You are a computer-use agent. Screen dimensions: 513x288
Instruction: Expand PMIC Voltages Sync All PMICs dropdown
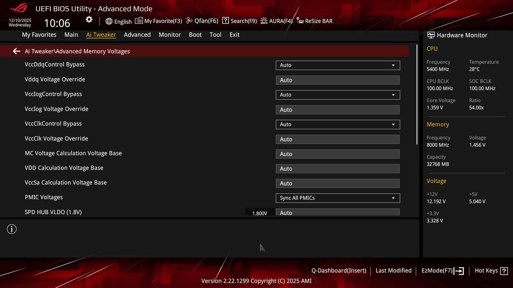338,198
